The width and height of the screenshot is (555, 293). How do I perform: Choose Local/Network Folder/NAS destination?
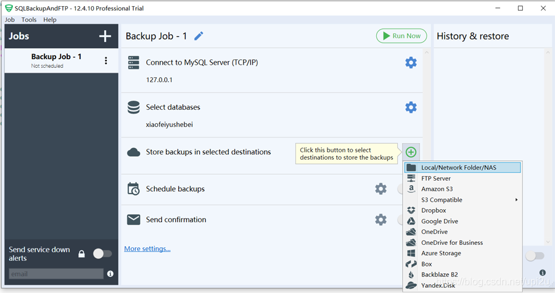[462, 167]
